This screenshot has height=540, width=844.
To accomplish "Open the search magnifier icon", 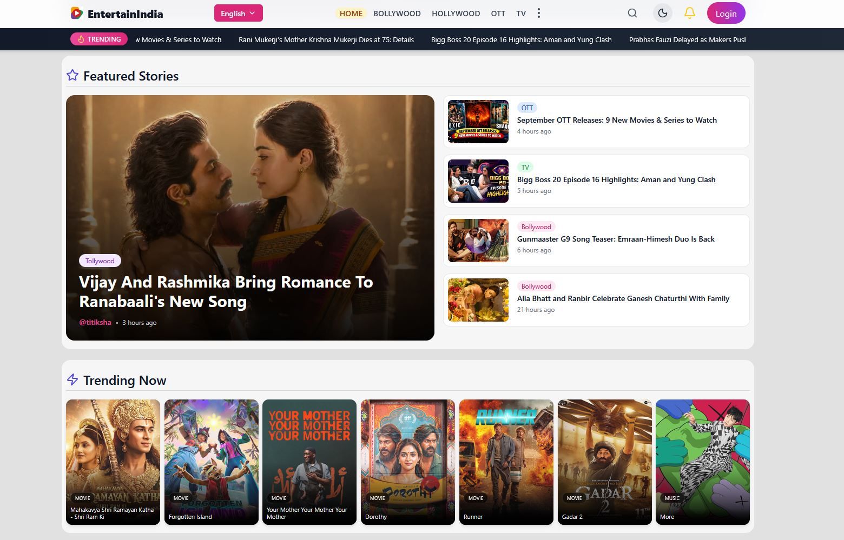I will click(632, 13).
